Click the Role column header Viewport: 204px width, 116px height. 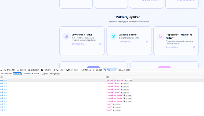click(x=1, y=77)
